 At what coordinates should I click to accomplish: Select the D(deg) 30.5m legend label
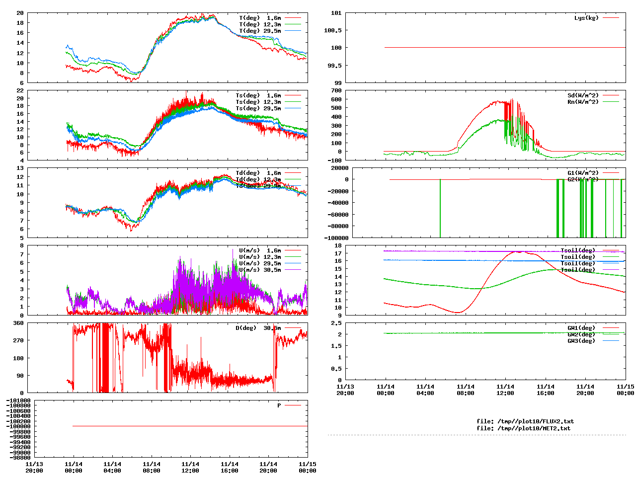coord(258,328)
